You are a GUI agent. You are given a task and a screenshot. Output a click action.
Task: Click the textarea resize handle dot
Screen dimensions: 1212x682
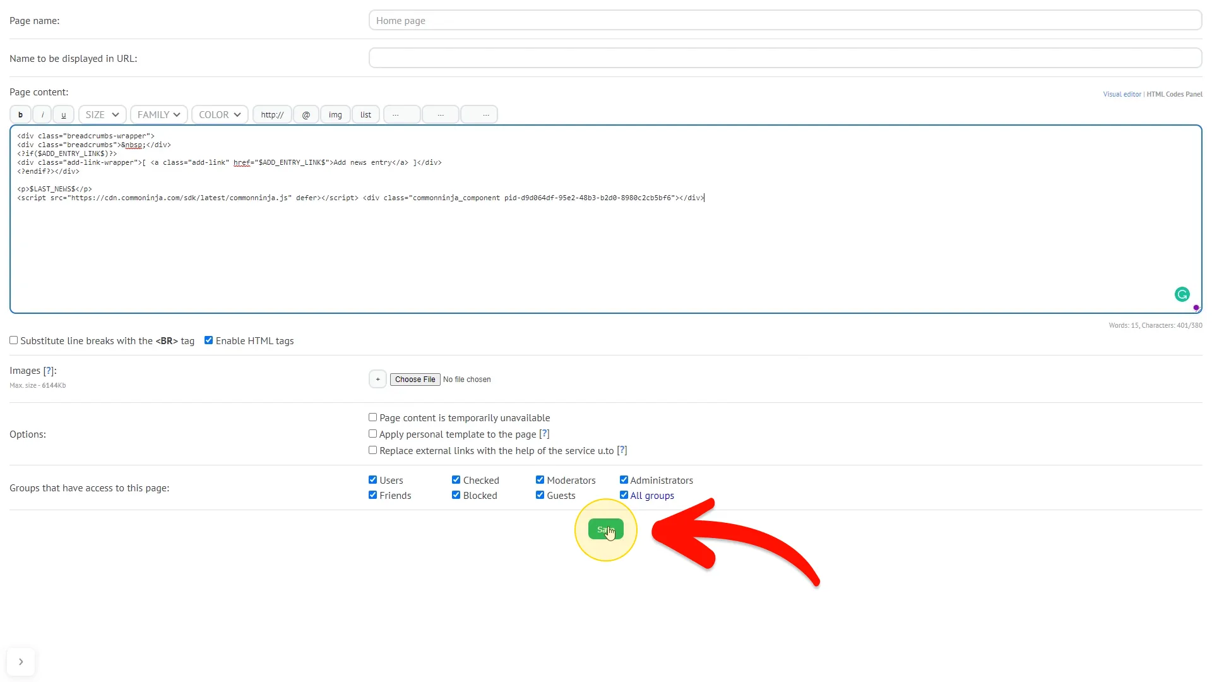1196,308
